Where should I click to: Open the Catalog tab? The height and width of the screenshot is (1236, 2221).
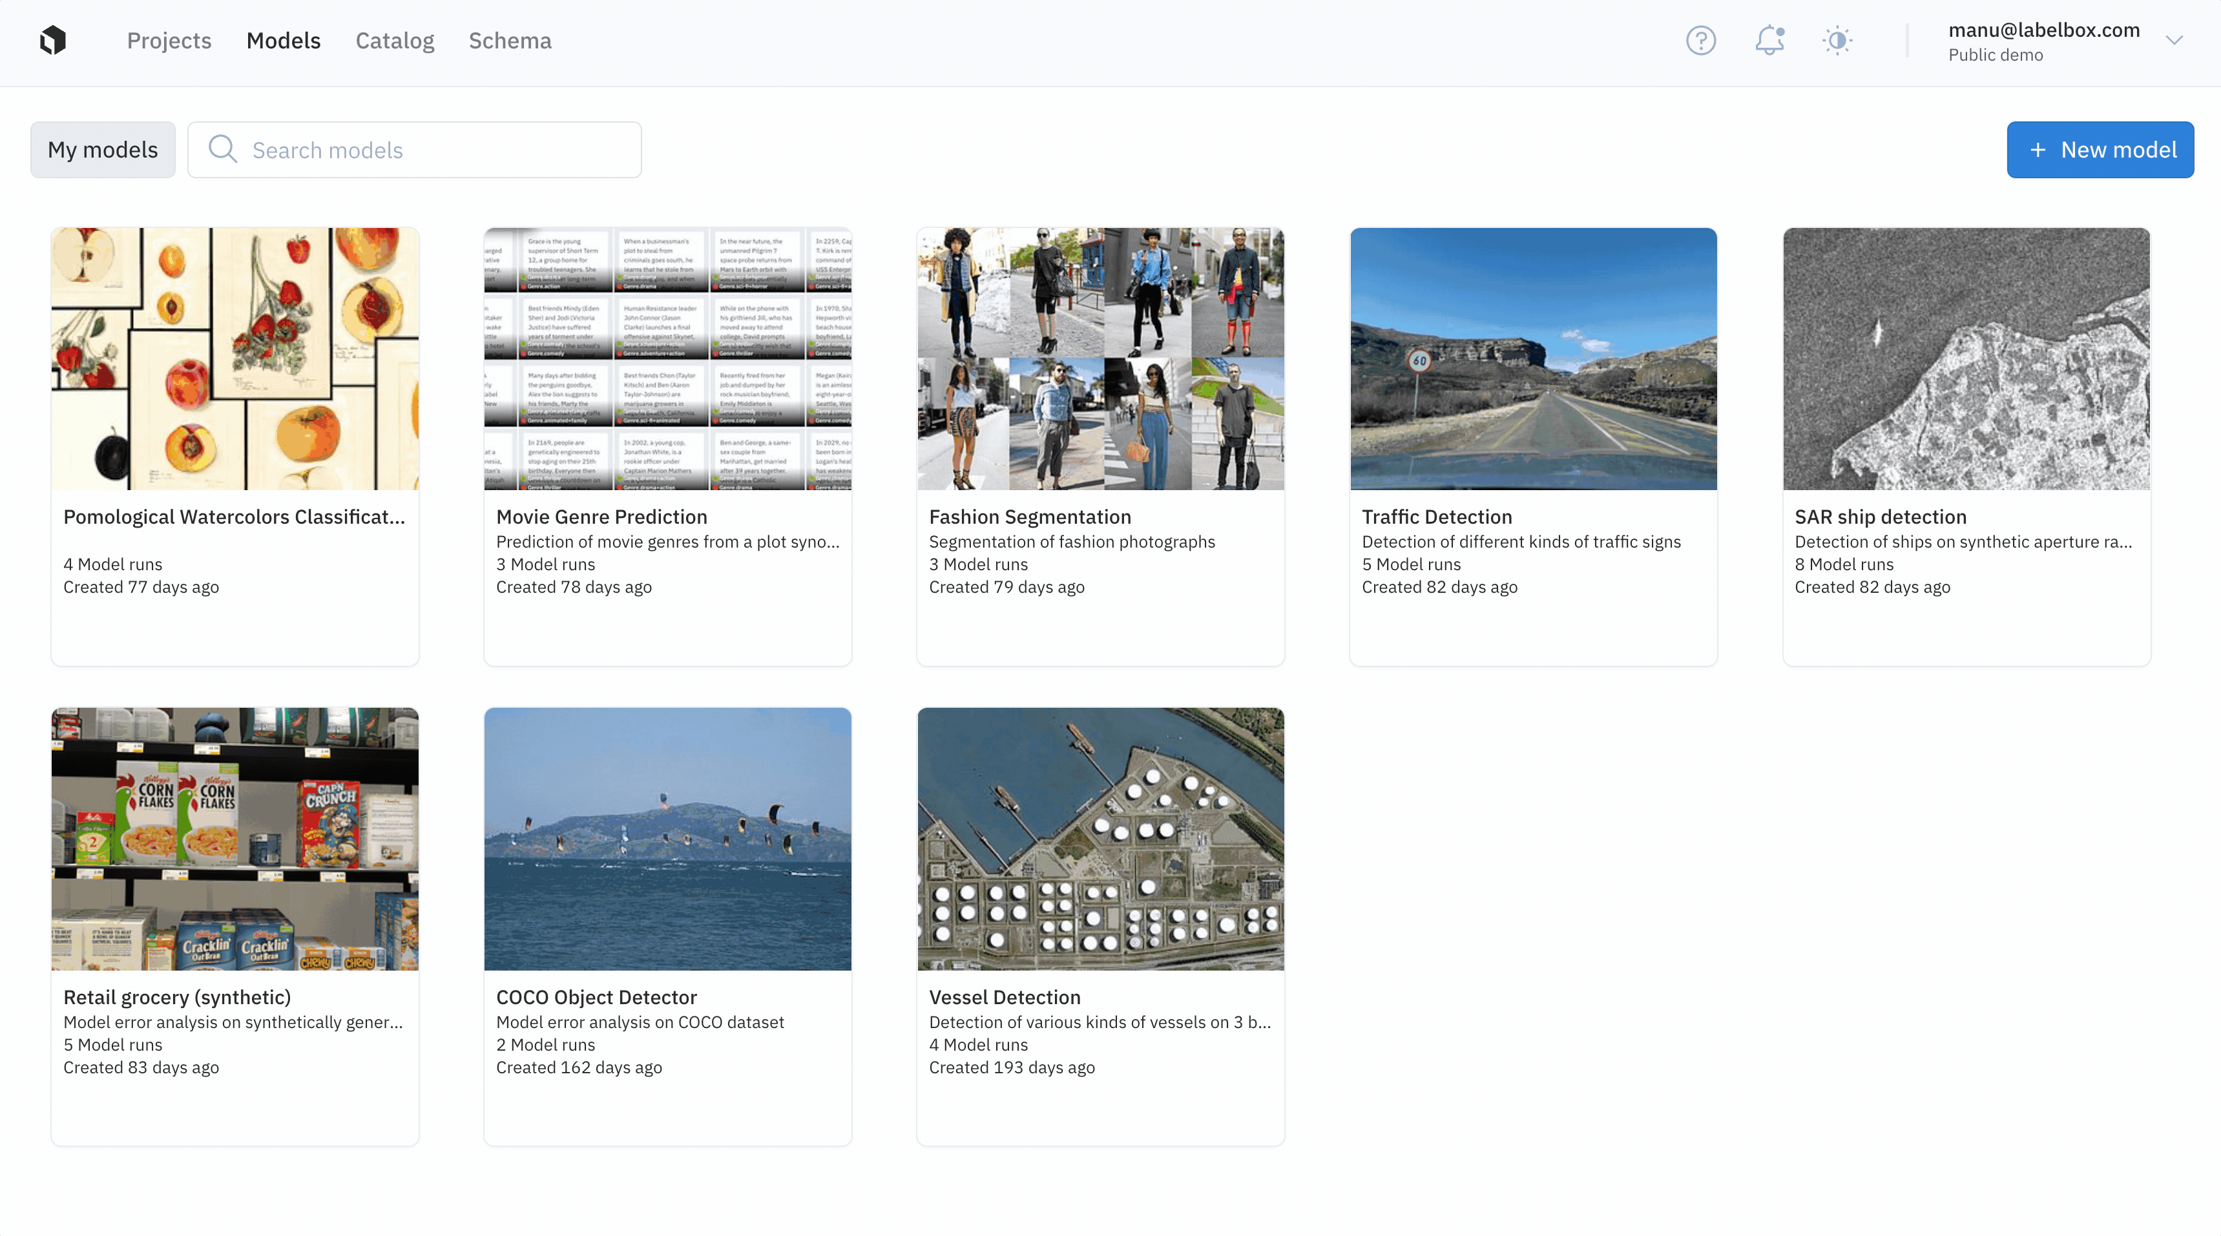(394, 41)
